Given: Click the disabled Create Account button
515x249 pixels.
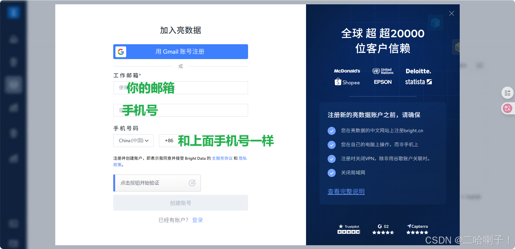Looking at the screenshot, I should coord(180,203).
